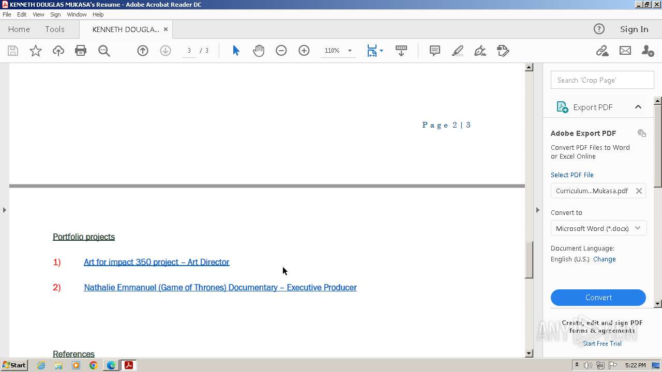Click the Change document language link
The width and height of the screenshot is (662, 372).
pyautogui.click(x=604, y=259)
